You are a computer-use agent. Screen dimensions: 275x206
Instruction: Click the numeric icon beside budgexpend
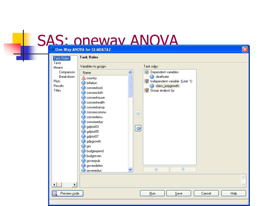83,151
